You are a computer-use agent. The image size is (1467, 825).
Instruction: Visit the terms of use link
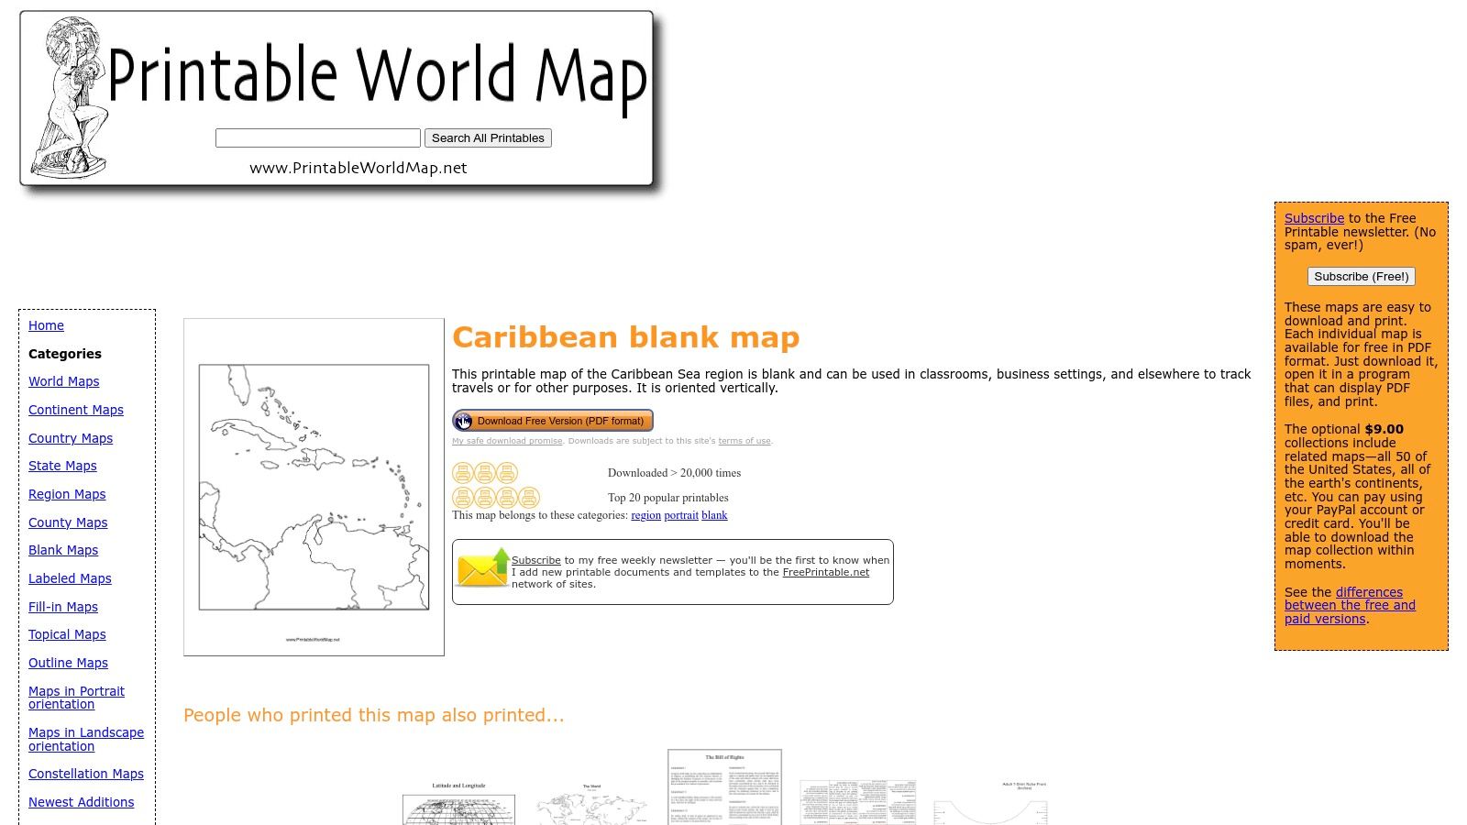(744, 441)
